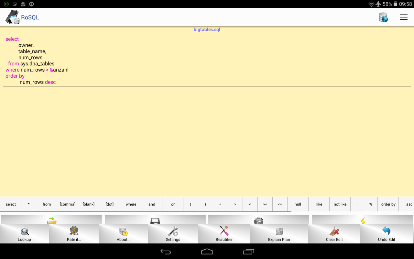Viewport: 414px width, 259px height.
Task: Run the SQL Beautifier
Action: (224, 234)
